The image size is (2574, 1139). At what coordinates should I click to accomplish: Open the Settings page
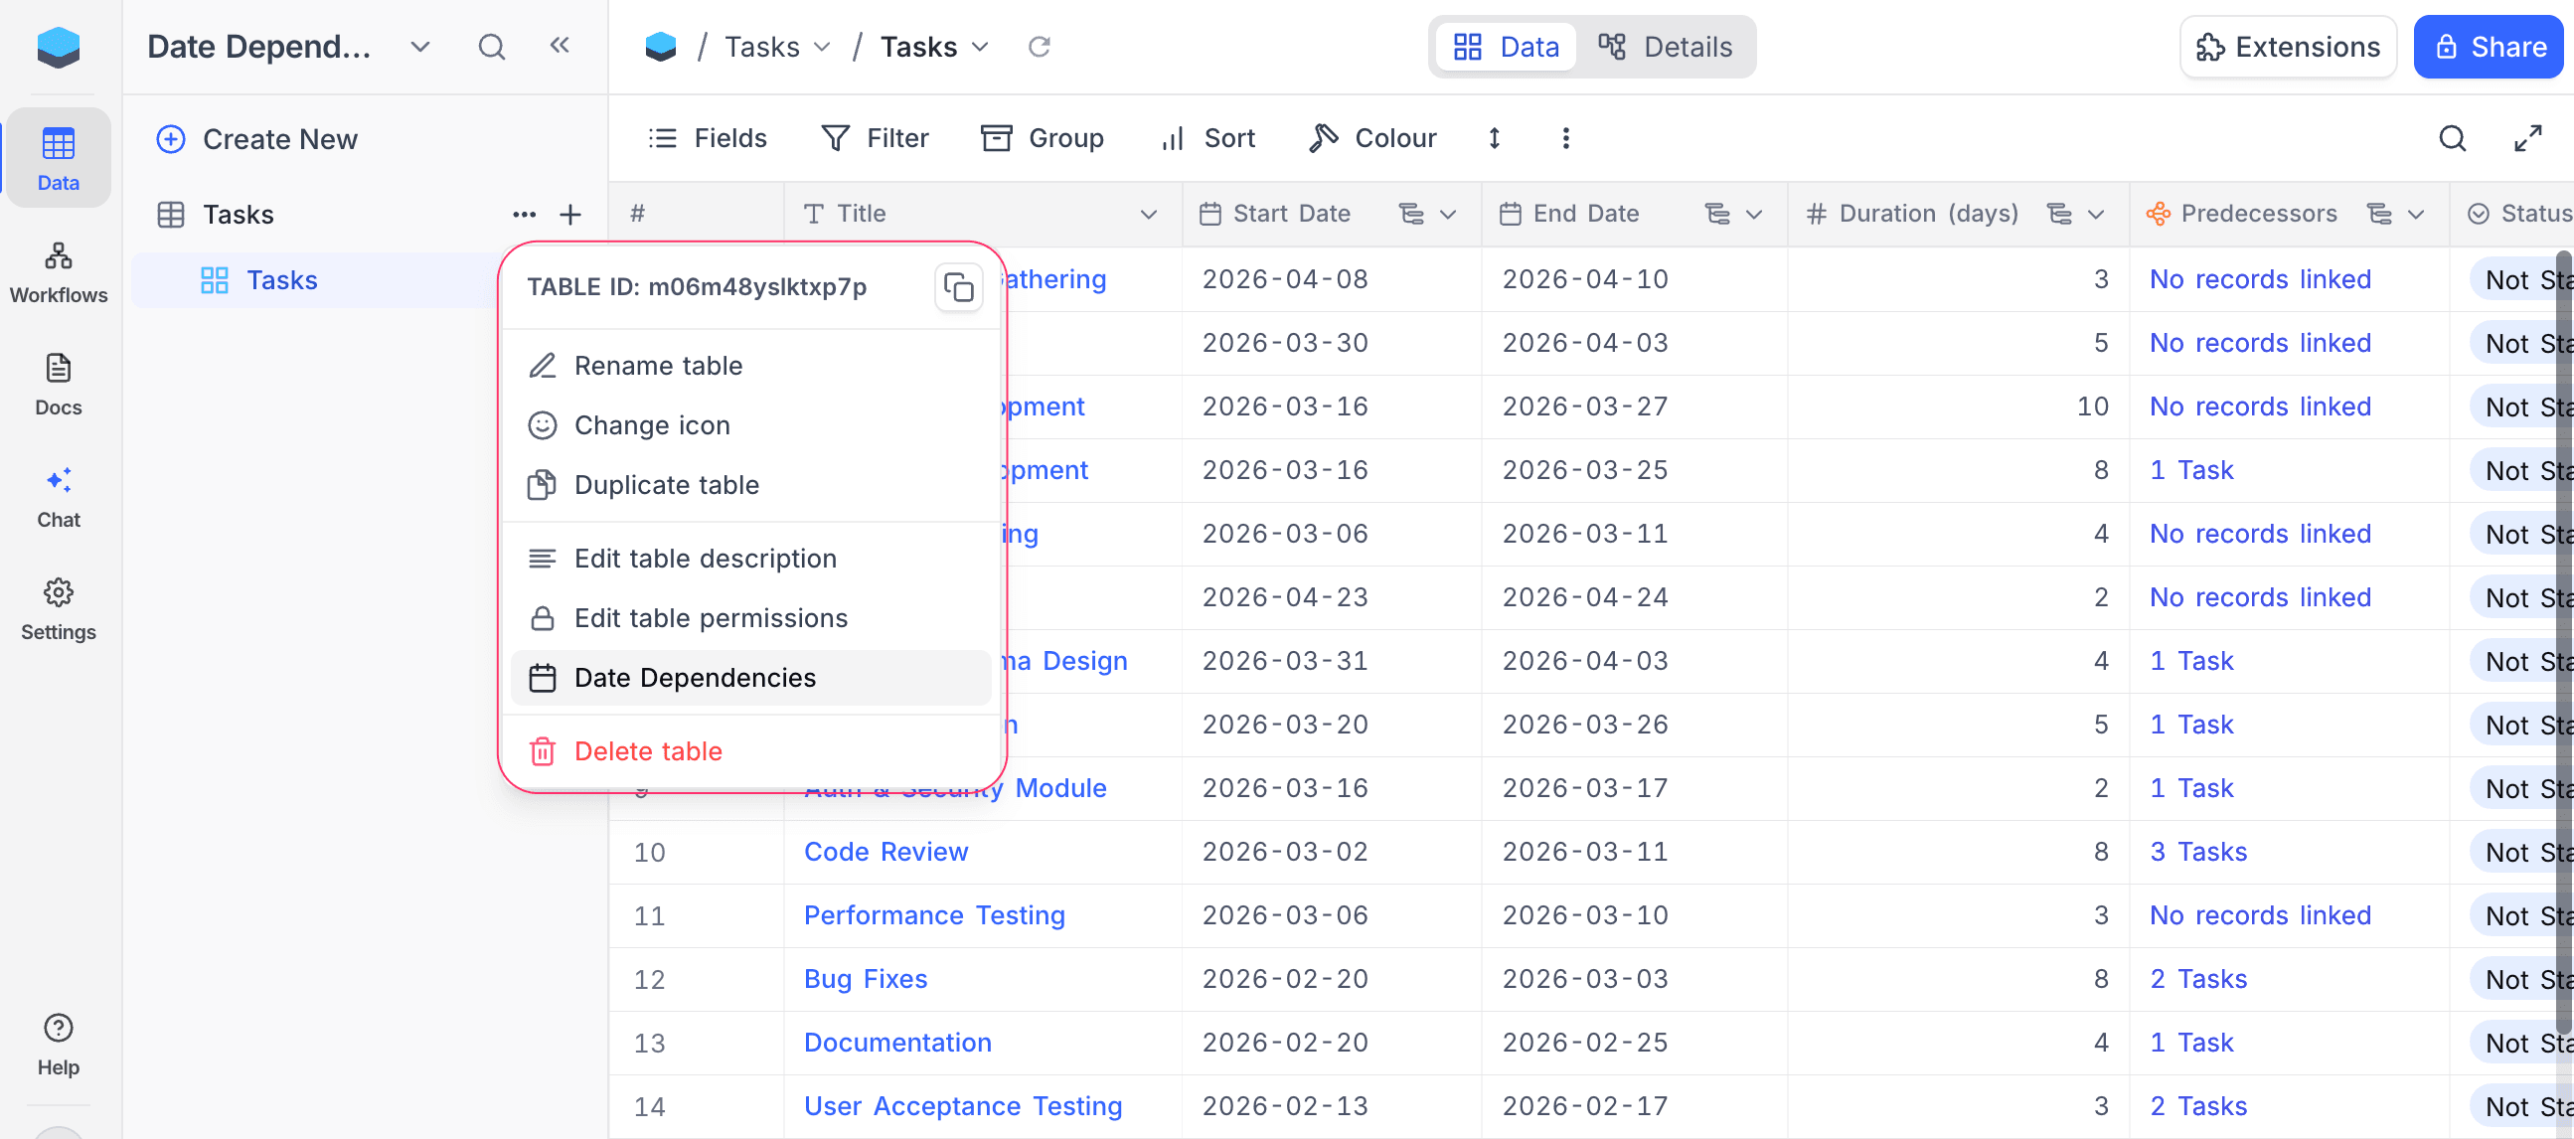click(x=58, y=608)
